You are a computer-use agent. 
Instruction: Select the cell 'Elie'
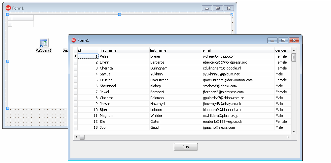[x=124, y=122]
